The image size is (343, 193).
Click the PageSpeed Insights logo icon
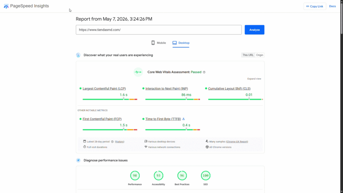(6, 6)
